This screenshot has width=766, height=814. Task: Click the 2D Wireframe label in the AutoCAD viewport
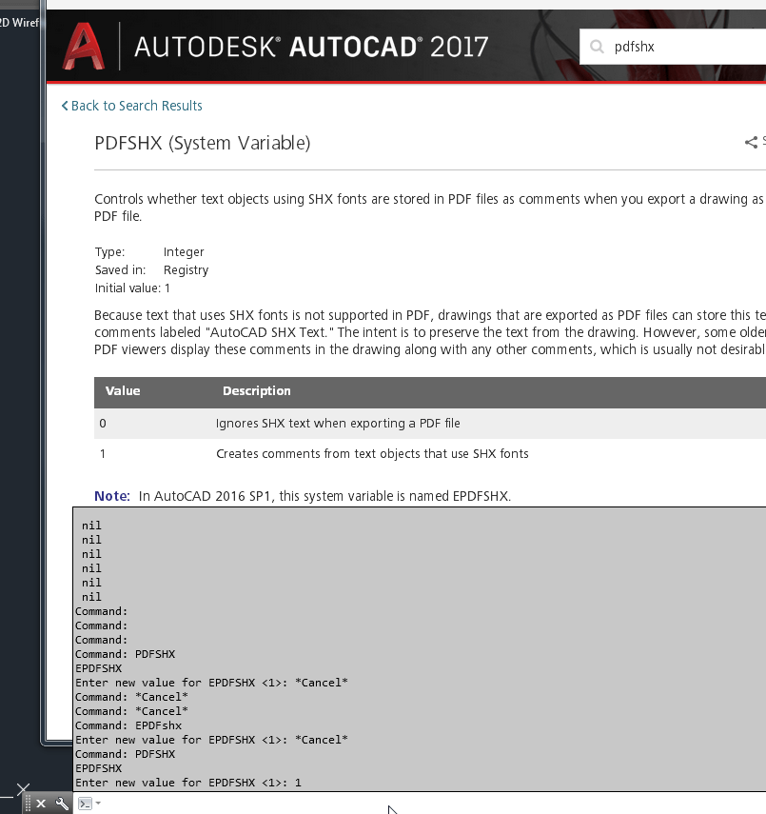point(19,22)
